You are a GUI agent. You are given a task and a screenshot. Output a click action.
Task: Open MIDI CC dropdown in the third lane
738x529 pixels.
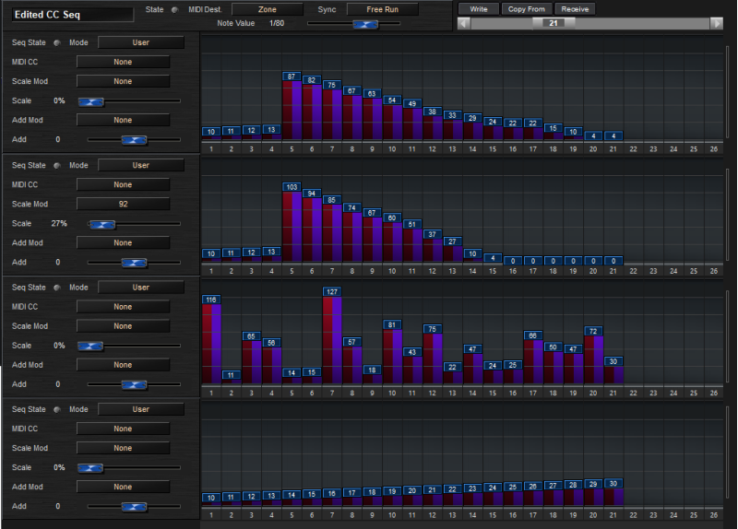123,307
